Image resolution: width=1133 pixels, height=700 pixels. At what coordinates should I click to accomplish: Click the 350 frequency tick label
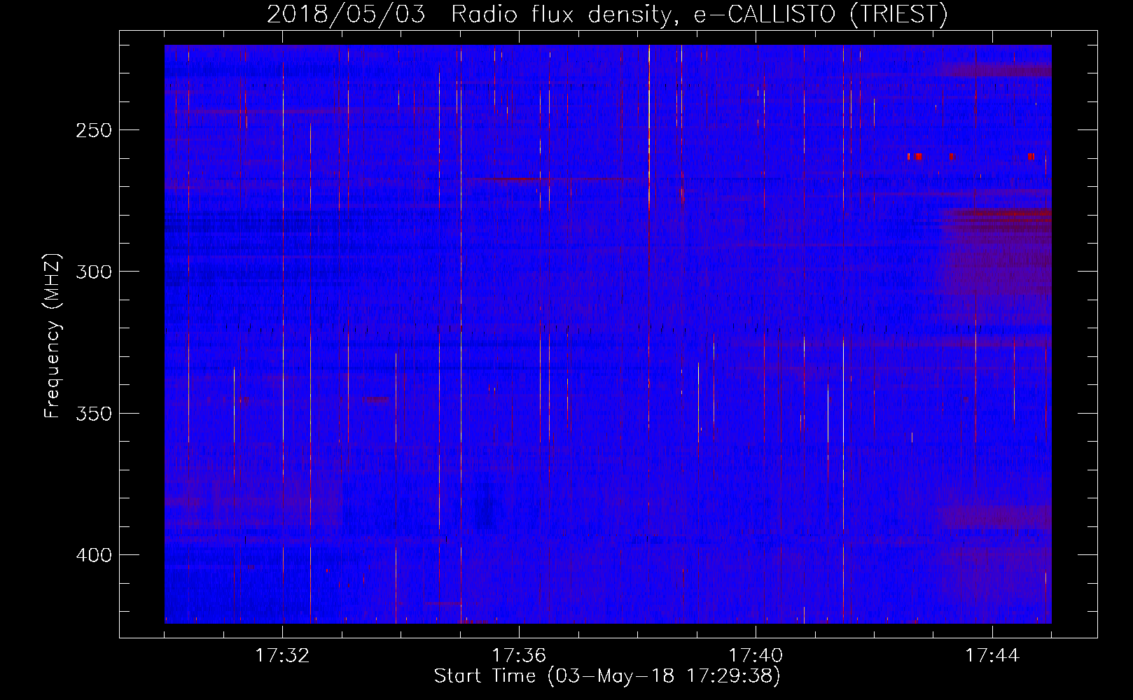(x=94, y=414)
